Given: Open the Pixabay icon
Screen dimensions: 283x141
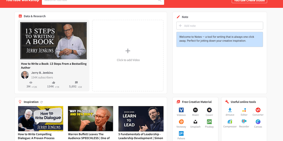Looking at the screenshot, I should point(209,122).
